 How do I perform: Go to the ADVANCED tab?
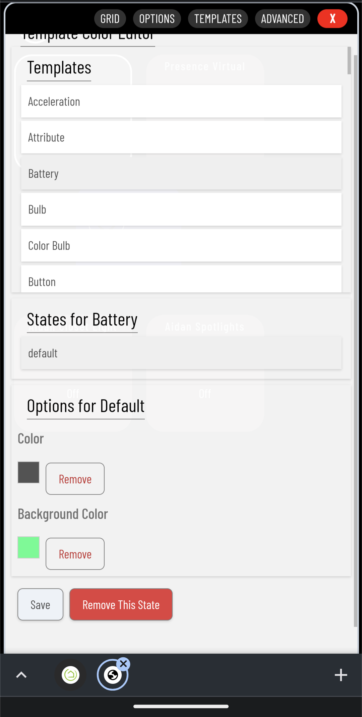pyautogui.click(x=282, y=19)
